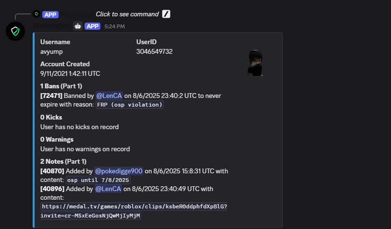This screenshot has width=391, height=229.
Task: Click the APP badge beside Moderation name
Action: [x=93, y=26]
